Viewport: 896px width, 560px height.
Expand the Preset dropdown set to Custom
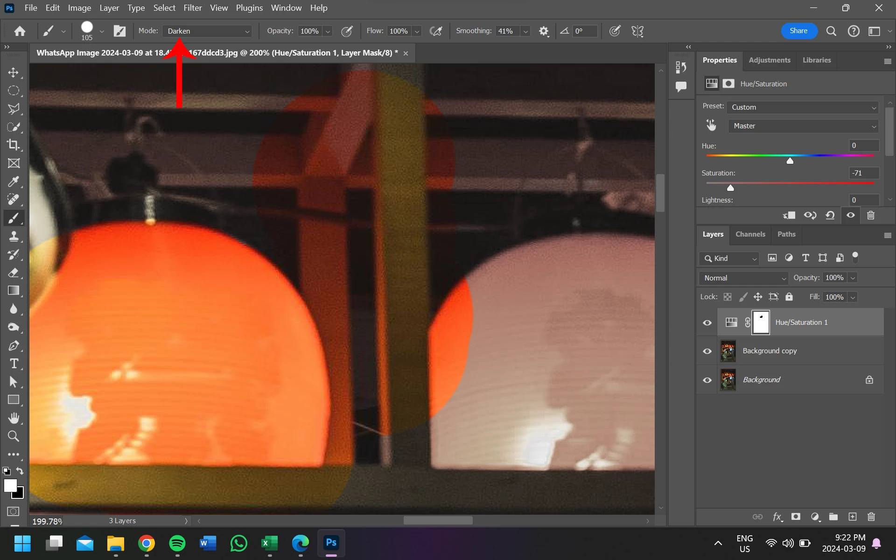point(803,107)
